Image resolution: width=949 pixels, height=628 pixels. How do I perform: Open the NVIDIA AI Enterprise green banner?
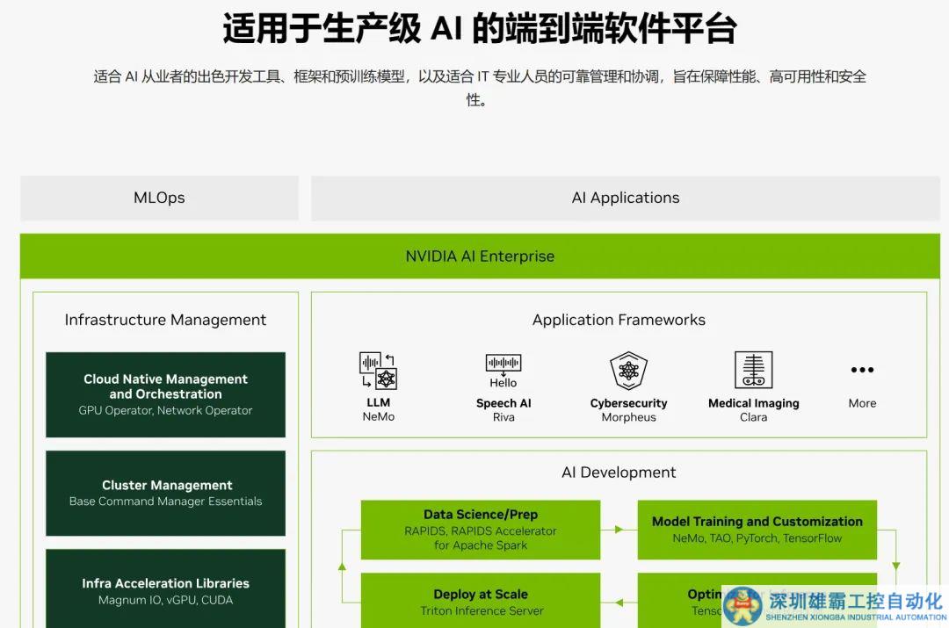(480, 256)
